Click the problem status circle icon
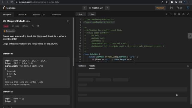The height and width of the screenshot is (108, 192). click(68, 21)
